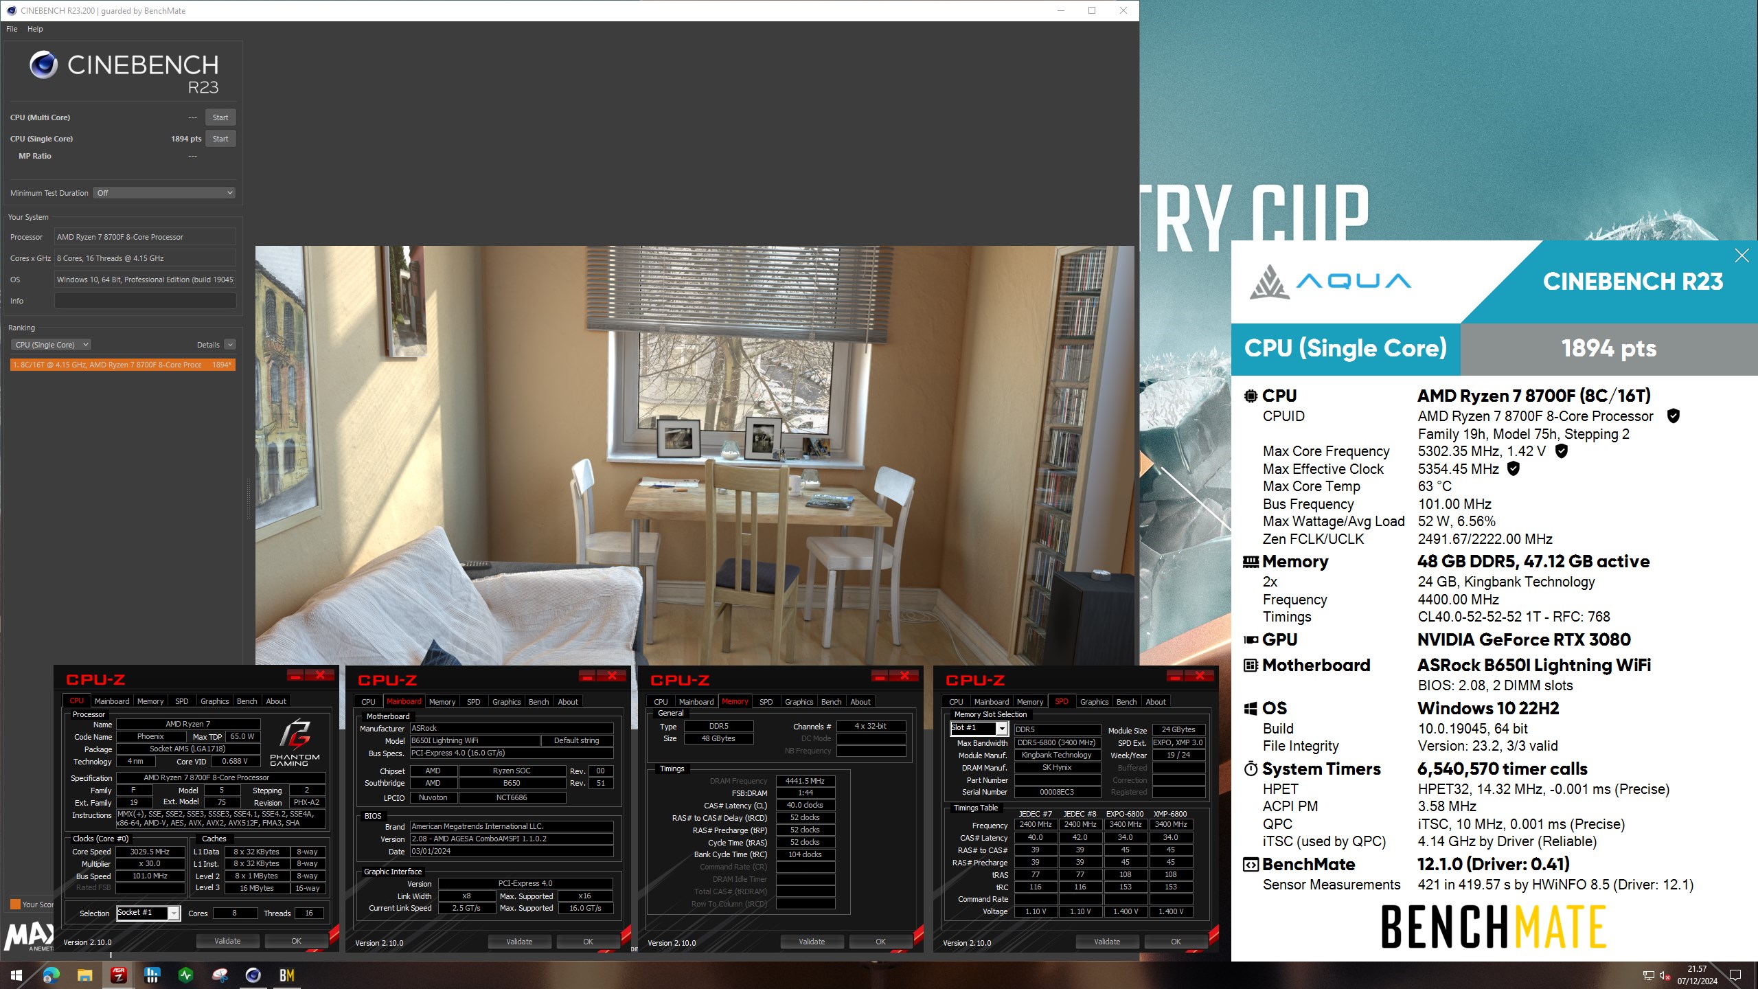Click the Cinebench sphere taskbar icon
The width and height of the screenshot is (1758, 989).
(253, 975)
